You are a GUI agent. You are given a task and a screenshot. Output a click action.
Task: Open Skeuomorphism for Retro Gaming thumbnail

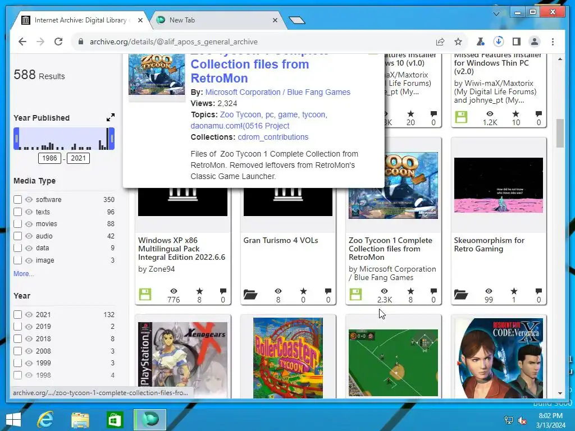499,185
